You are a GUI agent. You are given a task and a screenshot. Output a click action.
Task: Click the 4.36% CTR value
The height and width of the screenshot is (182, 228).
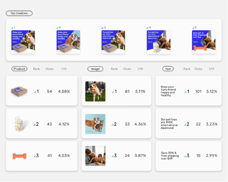[x=140, y=124]
